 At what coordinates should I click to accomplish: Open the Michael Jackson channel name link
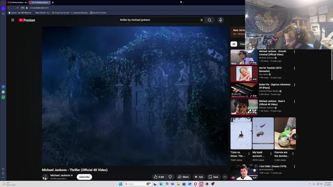click(60, 175)
